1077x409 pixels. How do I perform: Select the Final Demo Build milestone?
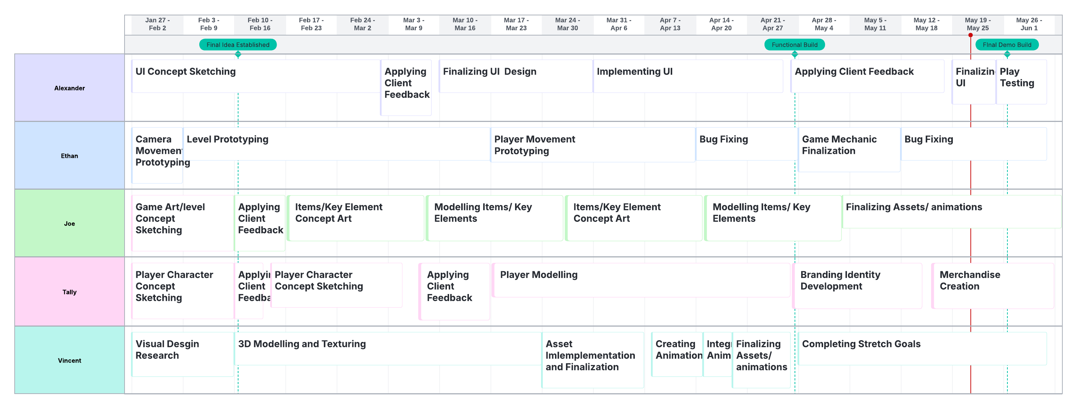(x=1006, y=45)
